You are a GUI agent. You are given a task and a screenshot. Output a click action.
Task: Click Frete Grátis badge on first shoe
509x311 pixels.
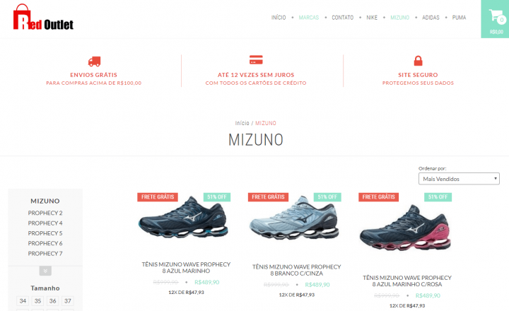[158, 197]
